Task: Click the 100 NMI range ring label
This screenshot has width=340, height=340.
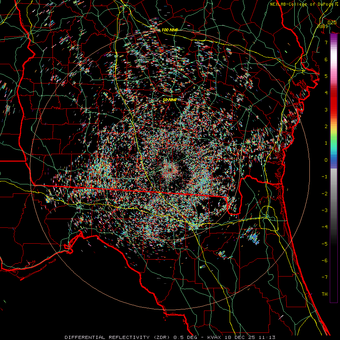Action: point(169,30)
